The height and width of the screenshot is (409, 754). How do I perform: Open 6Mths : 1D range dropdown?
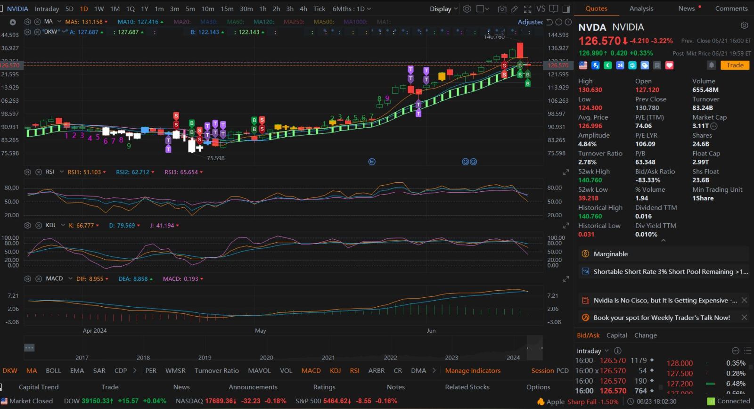352,9
